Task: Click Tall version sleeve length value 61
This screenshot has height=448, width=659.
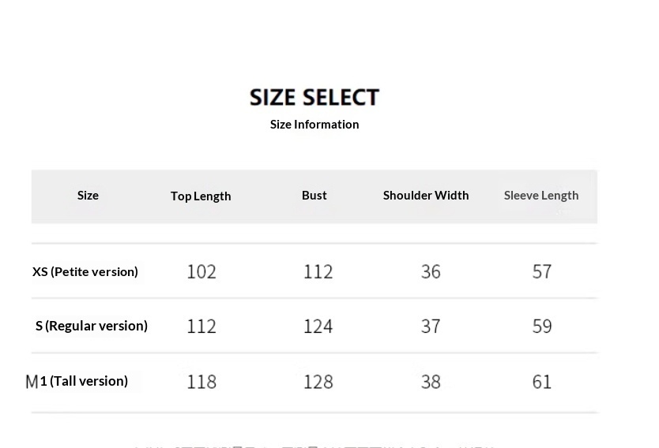Action: point(542,382)
